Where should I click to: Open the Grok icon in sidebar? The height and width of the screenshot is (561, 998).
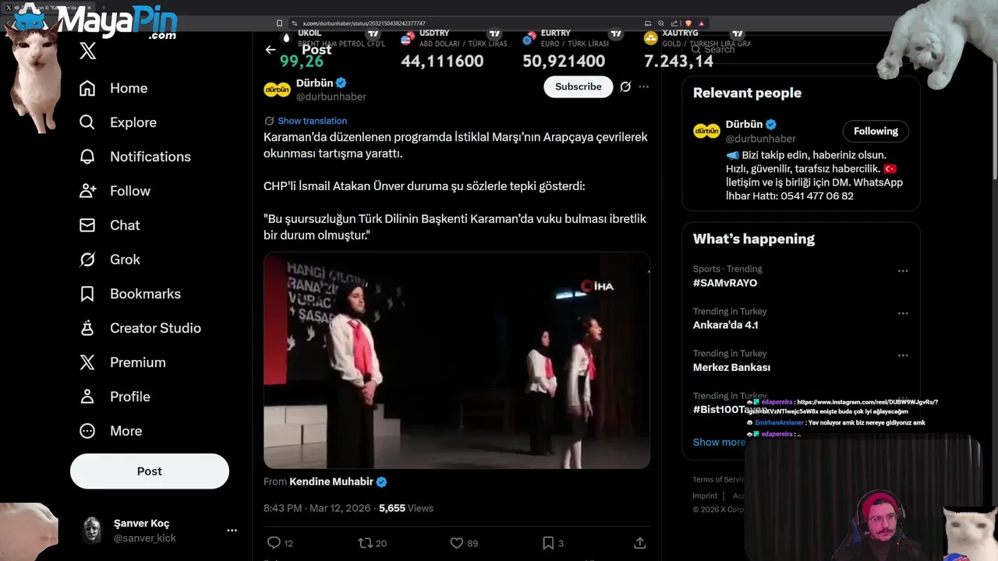pos(87,259)
